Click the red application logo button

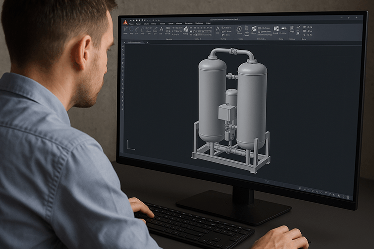(125, 22)
